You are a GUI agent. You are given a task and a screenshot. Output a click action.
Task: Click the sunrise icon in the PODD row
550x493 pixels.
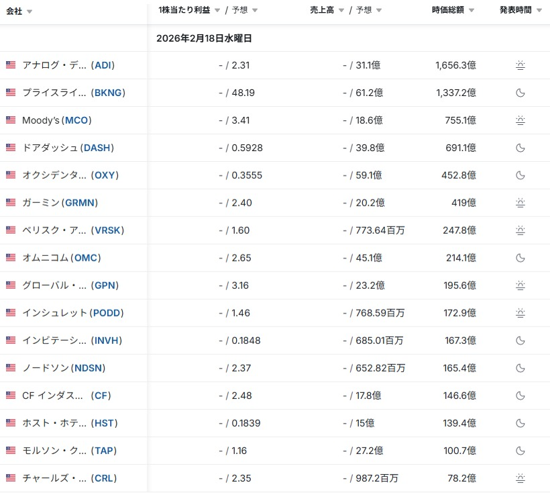point(520,313)
